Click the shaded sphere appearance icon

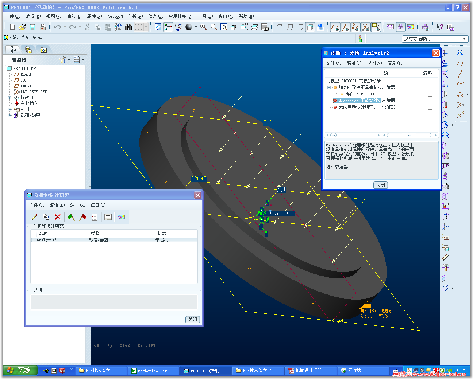click(189, 27)
